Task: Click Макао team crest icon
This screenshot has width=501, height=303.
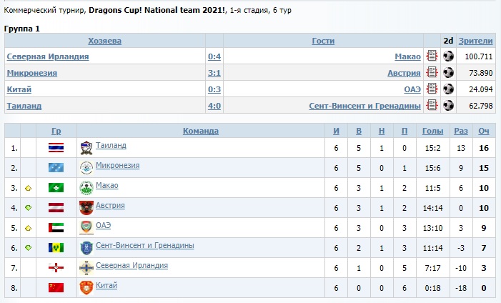Action: 86,187
